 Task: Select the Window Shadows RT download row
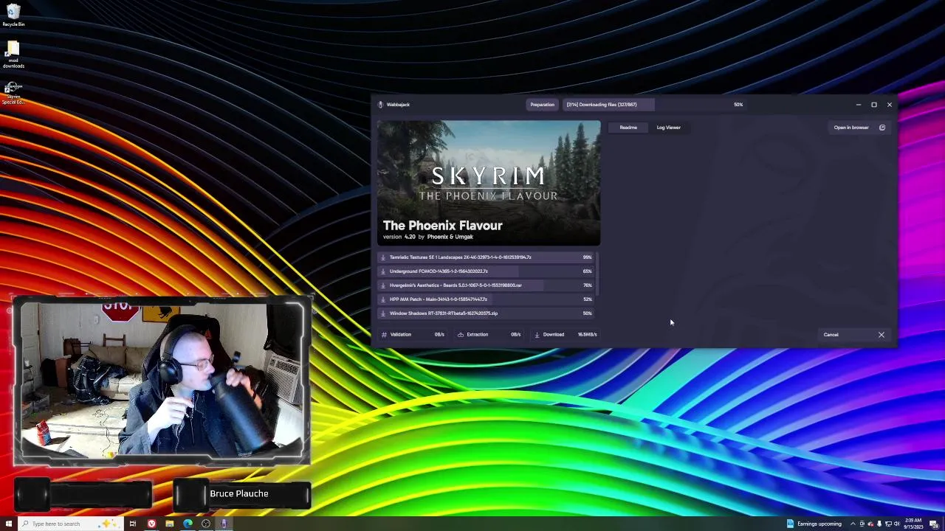(487, 313)
